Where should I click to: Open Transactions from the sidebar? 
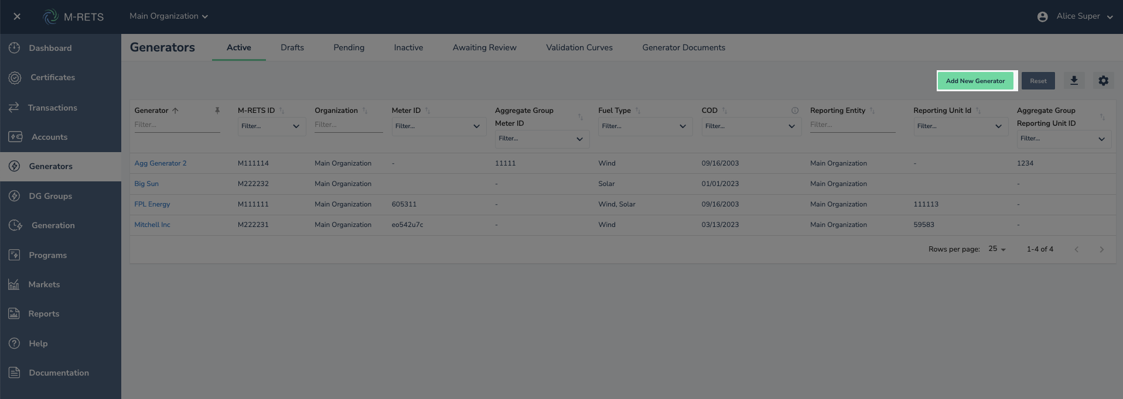60,108
